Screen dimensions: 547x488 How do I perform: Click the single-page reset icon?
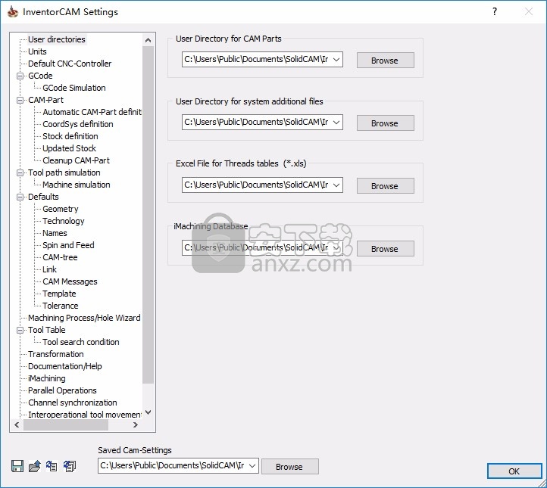52,466
